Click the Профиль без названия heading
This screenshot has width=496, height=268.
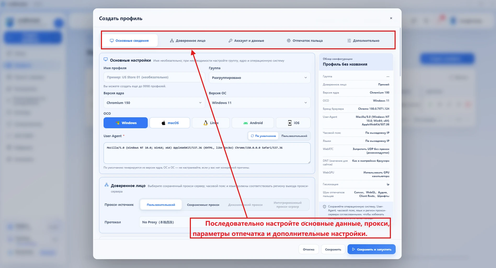(345, 64)
